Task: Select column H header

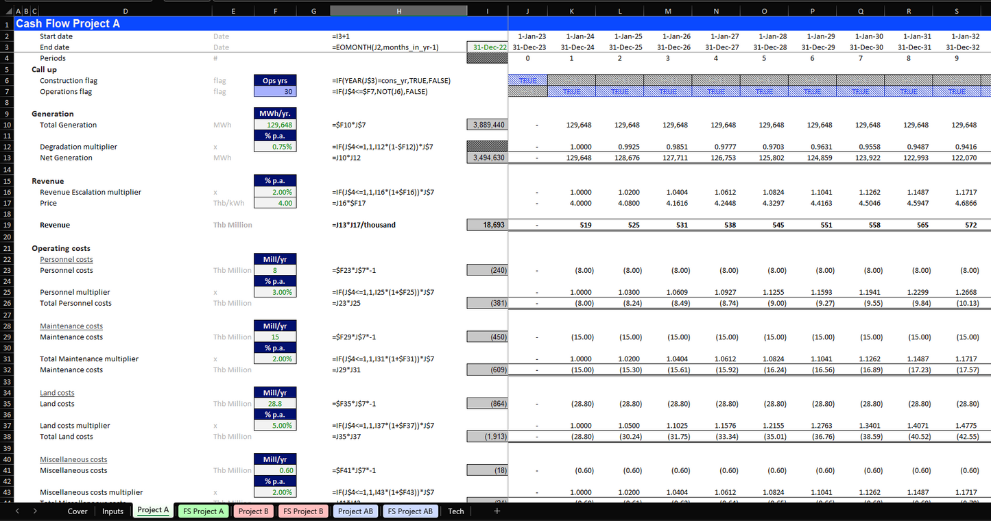Action: click(398, 11)
